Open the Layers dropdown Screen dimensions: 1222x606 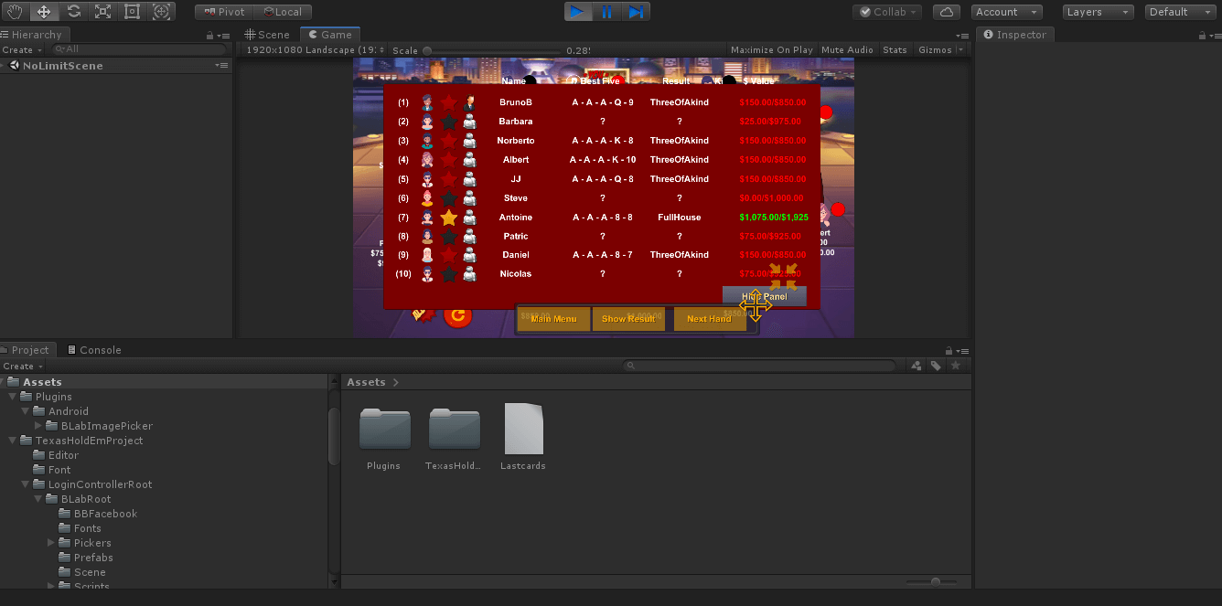[1098, 12]
